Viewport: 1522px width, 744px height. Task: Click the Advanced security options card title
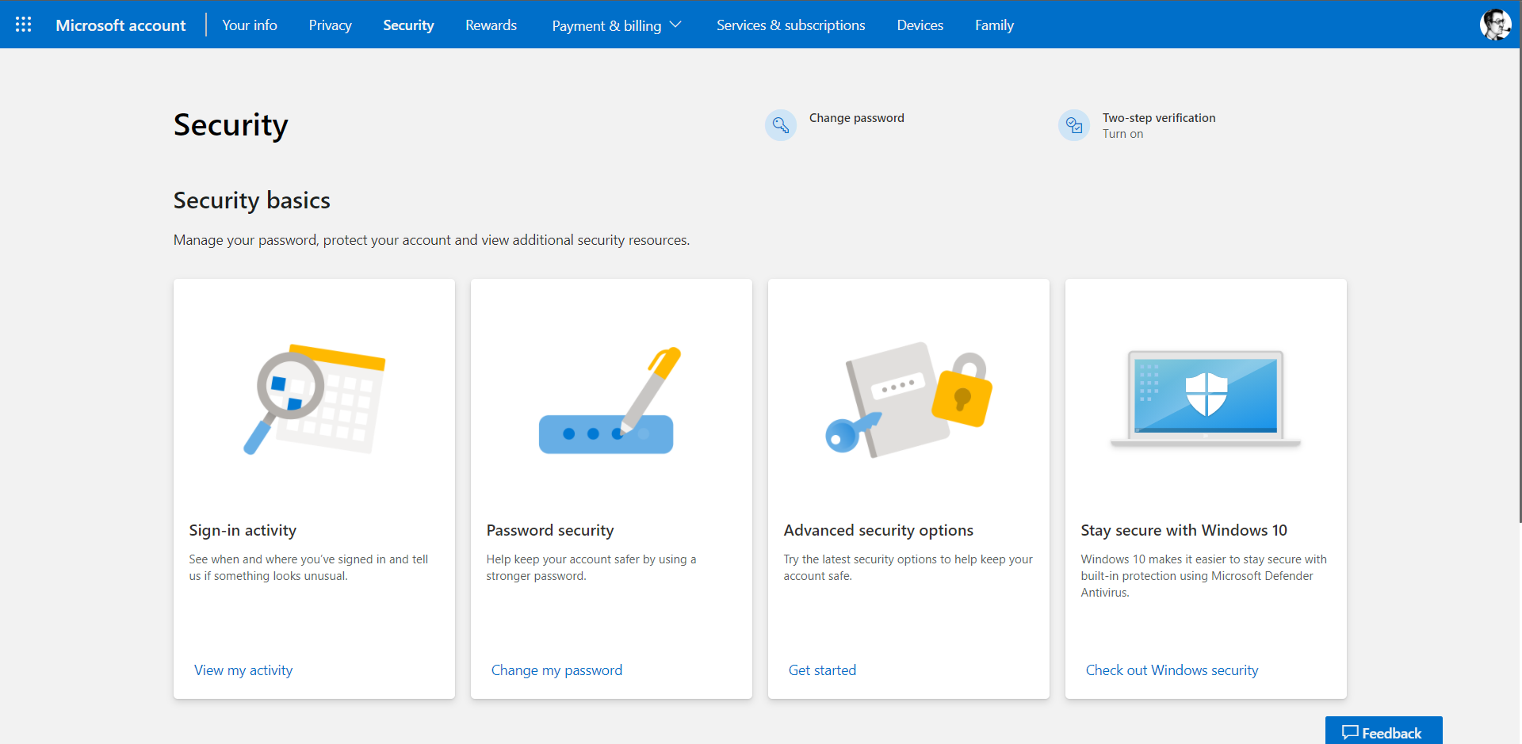[x=878, y=530]
